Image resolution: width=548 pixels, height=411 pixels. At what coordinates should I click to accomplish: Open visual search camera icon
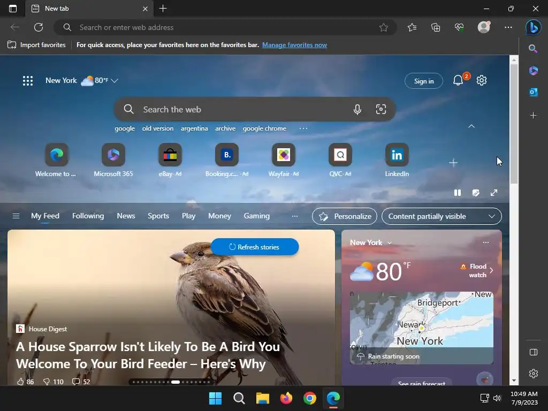381,109
